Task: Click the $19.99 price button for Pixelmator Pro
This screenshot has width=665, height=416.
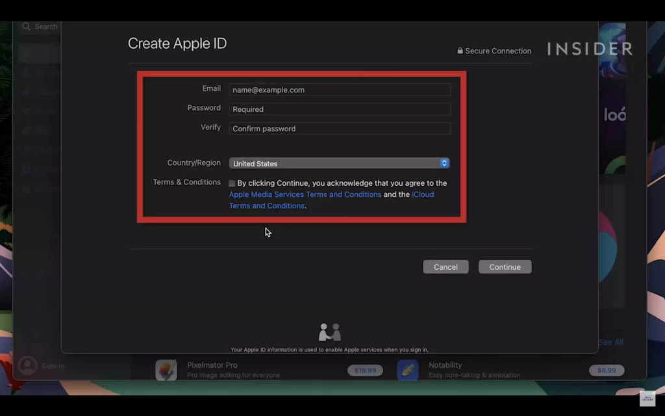Action: pos(365,370)
